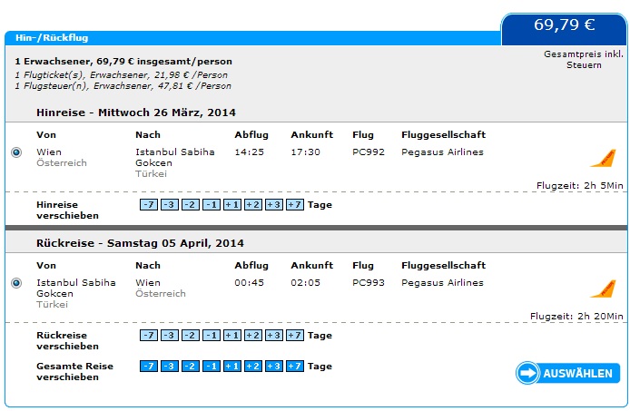
Task: Click Pegasus Airlines logo on return flight
Action: (603, 289)
